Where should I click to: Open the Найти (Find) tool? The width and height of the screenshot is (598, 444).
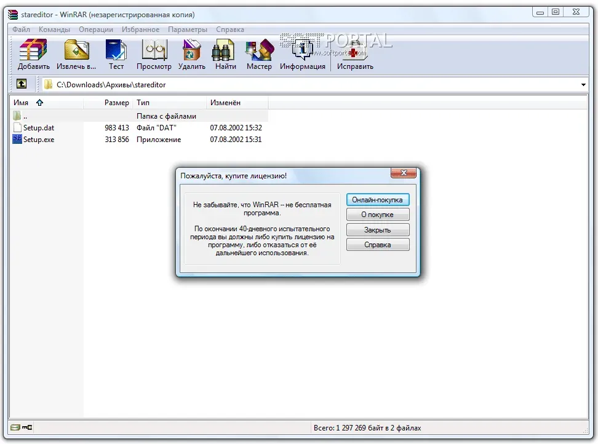(225, 54)
